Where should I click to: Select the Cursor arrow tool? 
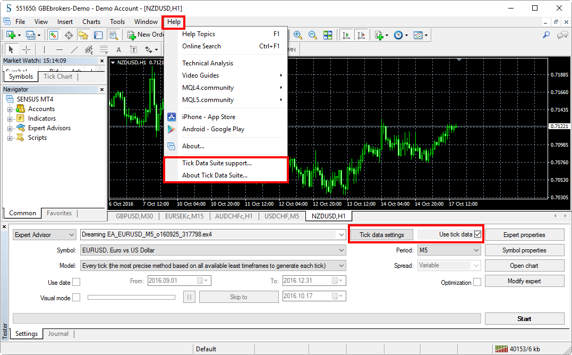(x=11, y=49)
